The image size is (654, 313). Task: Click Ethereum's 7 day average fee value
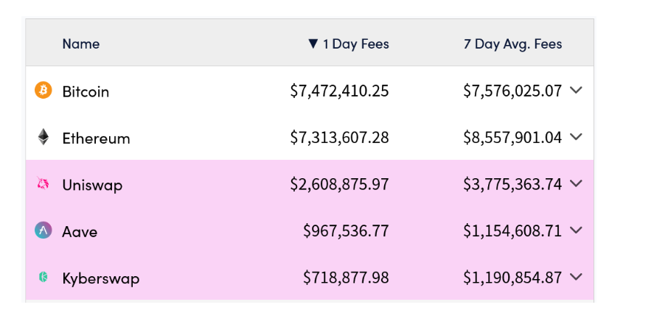(x=512, y=138)
